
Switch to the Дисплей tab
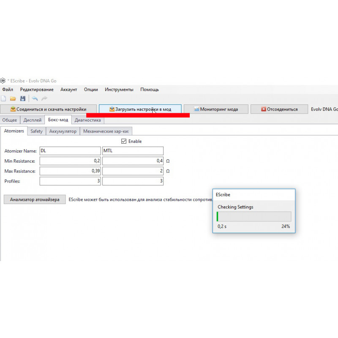click(33, 120)
